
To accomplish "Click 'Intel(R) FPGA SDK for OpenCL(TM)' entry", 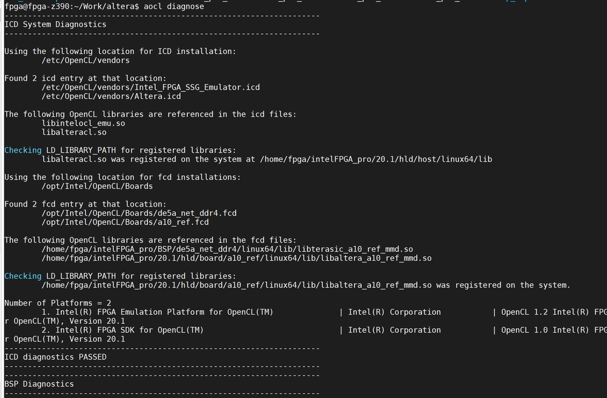I will pos(130,330).
